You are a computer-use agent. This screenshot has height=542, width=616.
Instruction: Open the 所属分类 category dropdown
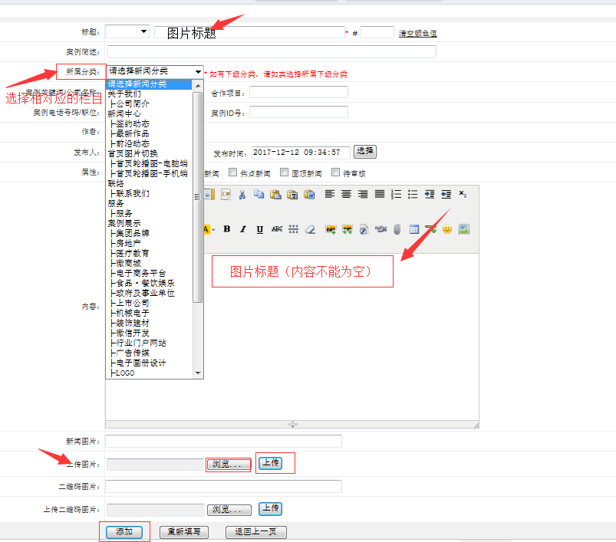(x=153, y=71)
